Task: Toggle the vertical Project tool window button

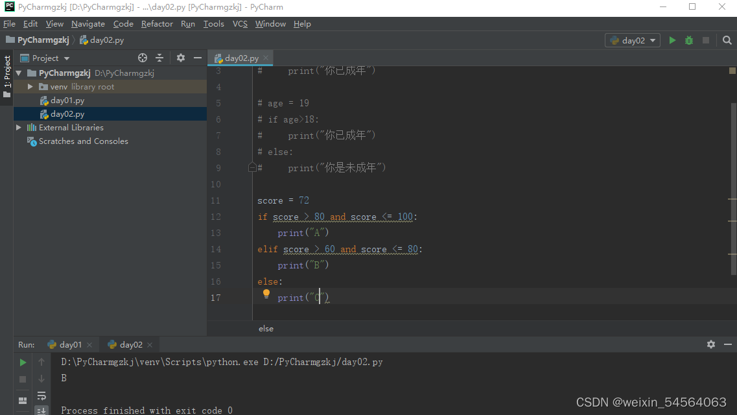Action: pos(6,76)
